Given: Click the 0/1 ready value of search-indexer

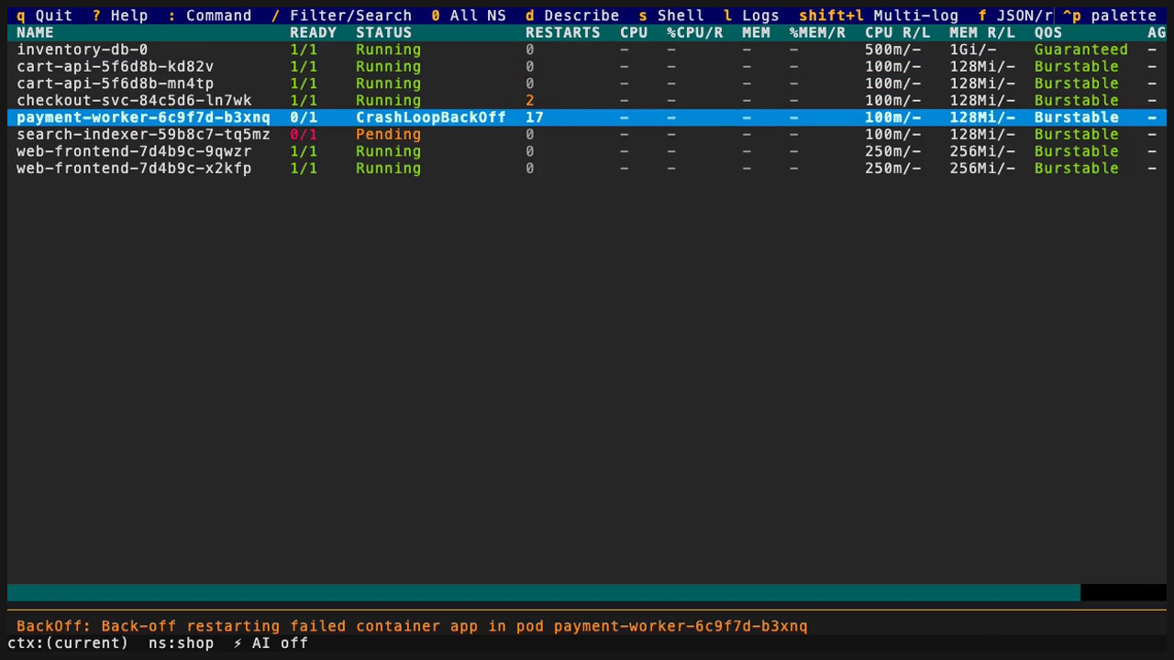Looking at the screenshot, I should click(304, 134).
